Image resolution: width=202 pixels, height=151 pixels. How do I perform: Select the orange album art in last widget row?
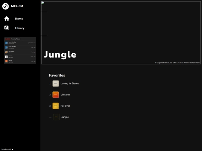point(6,61)
